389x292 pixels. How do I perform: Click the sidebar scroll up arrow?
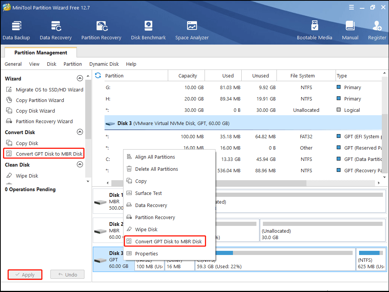pyautogui.click(x=88, y=76)
